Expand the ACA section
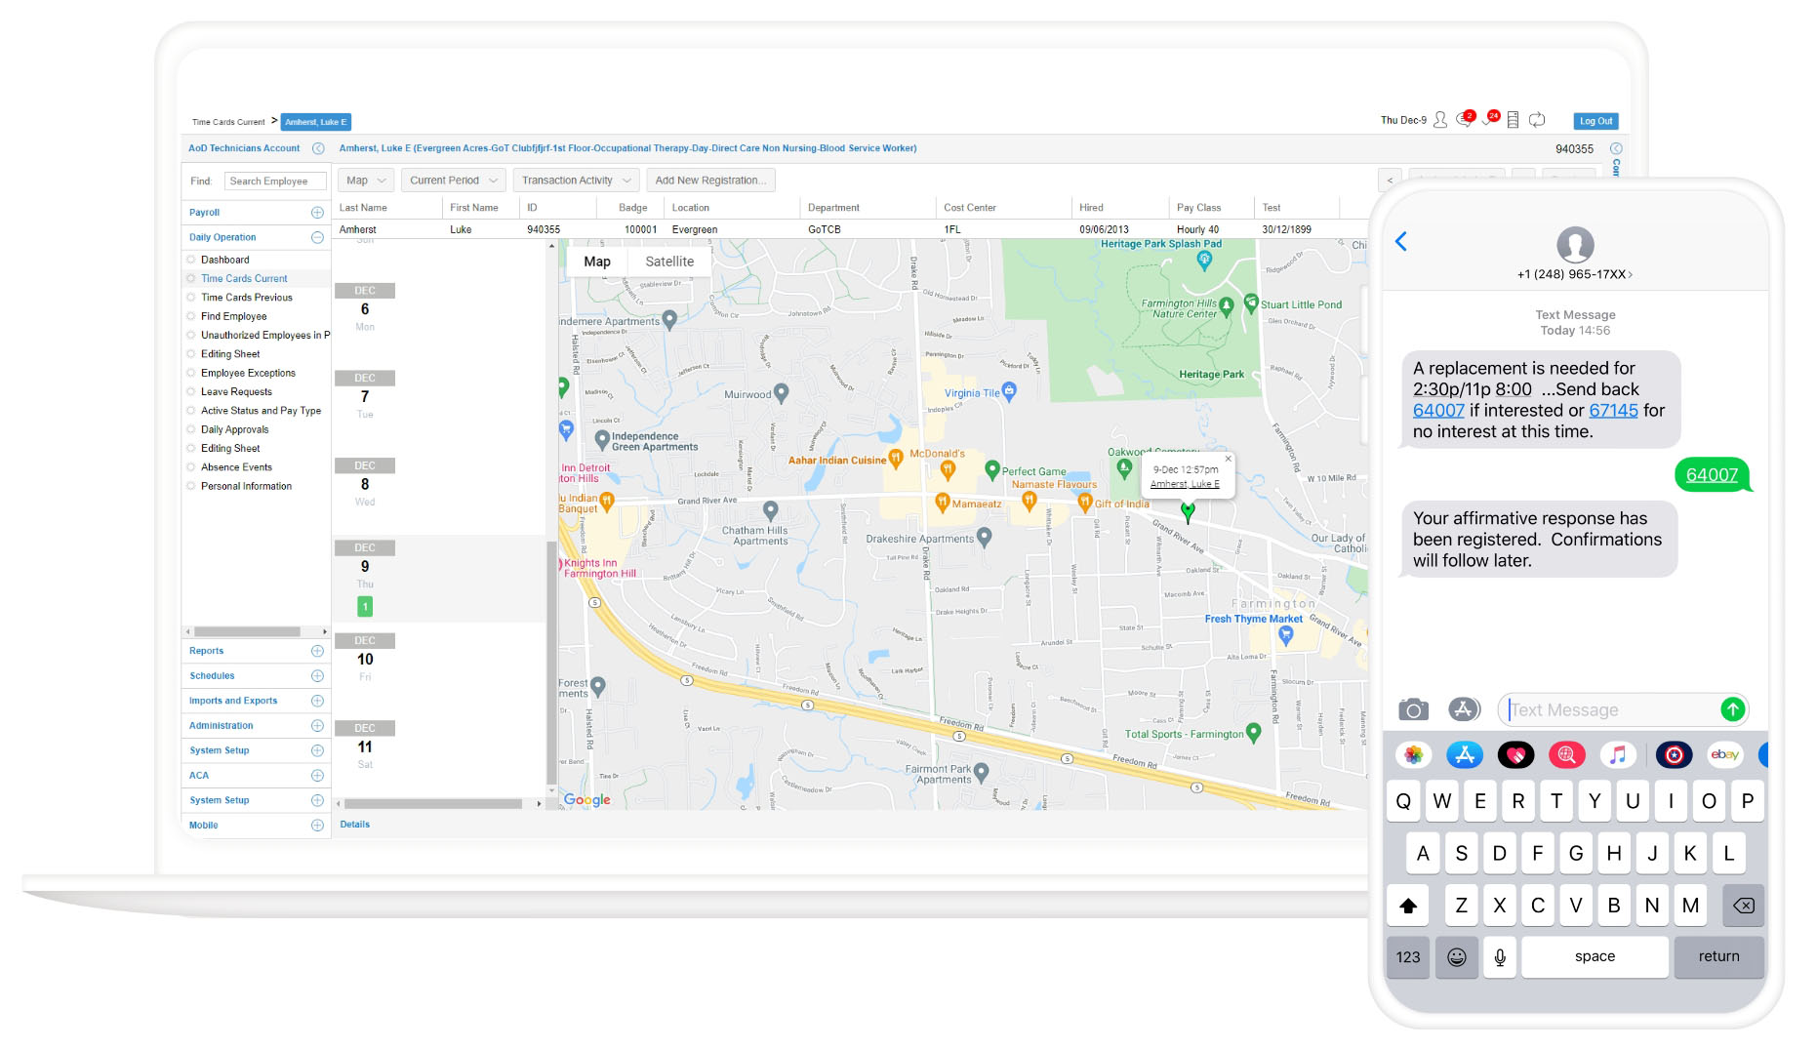1817x1049 pixels. 317,775
